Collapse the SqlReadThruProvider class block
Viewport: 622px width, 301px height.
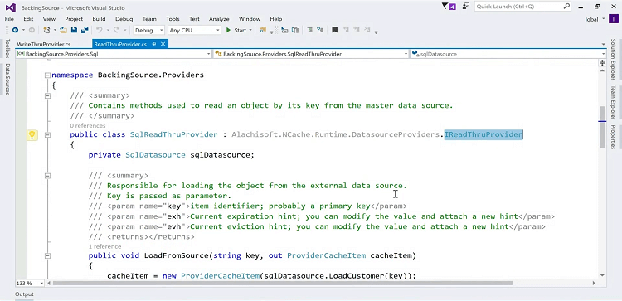click(x=47, y=135)
